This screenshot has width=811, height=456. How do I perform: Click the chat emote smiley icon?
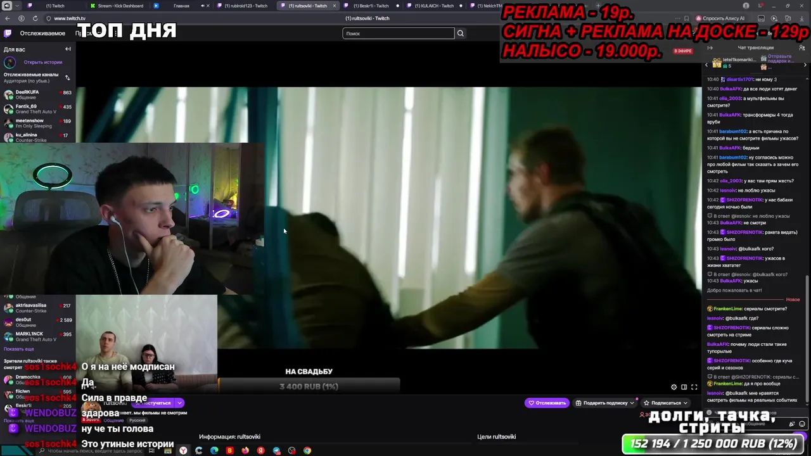[802, 424]
